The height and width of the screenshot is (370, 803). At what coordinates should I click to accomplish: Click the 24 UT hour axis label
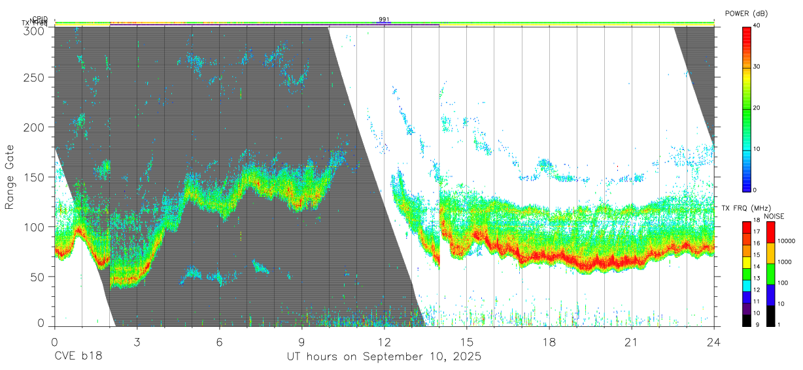714,342
